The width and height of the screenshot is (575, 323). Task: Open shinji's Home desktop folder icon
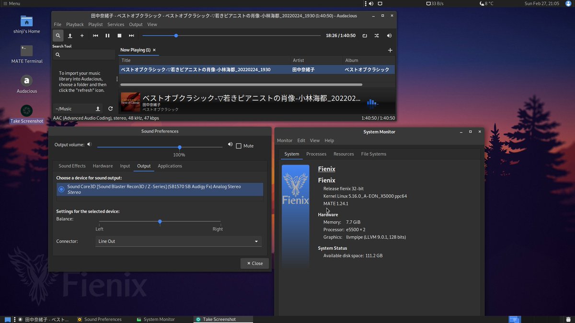[x=27, y=22]
